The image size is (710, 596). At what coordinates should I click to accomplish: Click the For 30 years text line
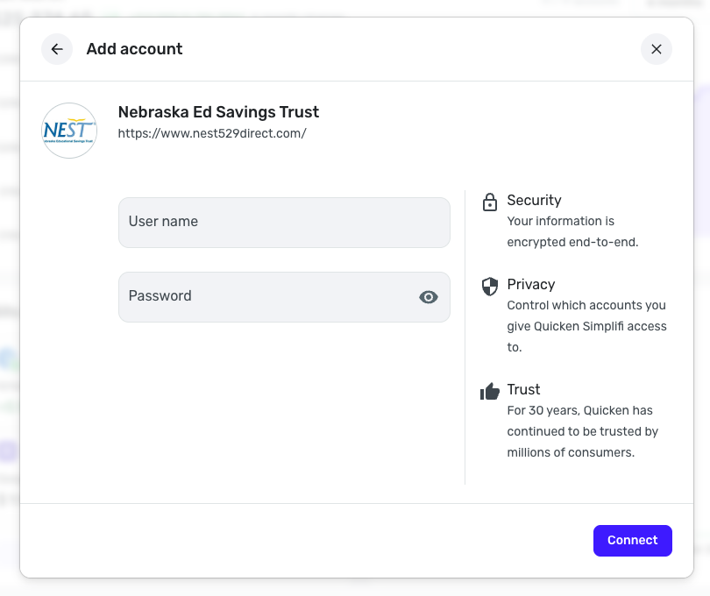pyautogui.click(x=579, y=410)
